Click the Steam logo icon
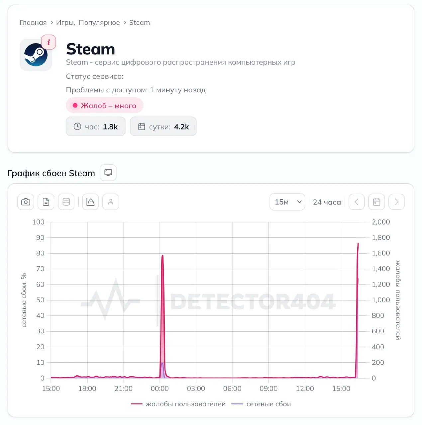The width and height of the screenshot is (422, 425). coord(36,55)
